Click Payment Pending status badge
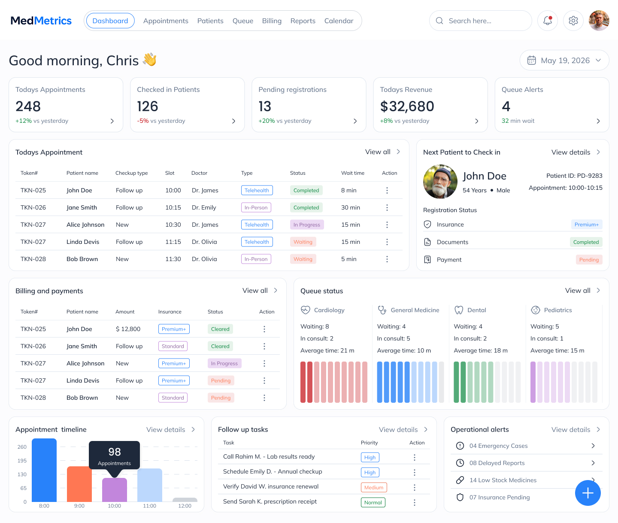The width and height of the screenshot is (618, 523). point(589,259)
